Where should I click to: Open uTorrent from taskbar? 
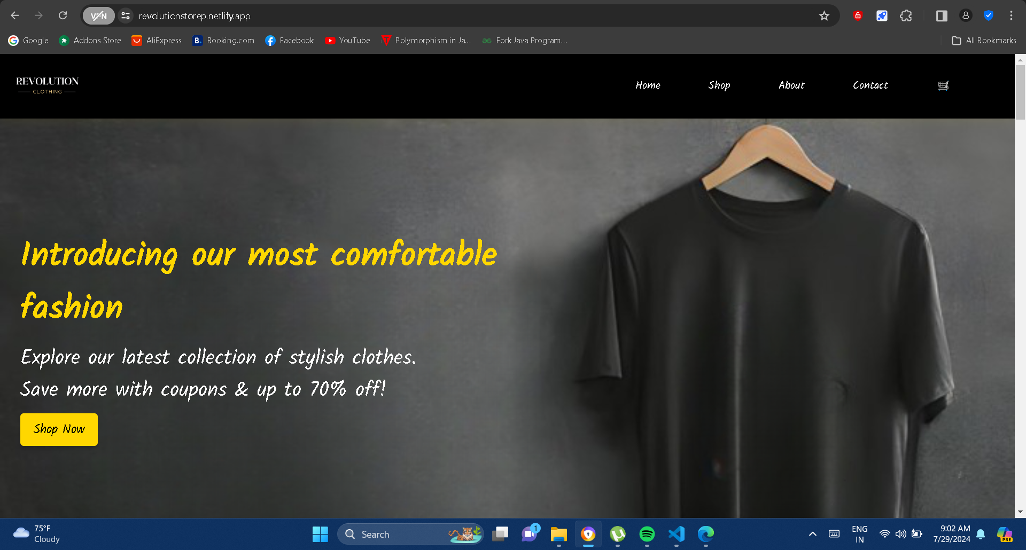(x=618, y=534)
